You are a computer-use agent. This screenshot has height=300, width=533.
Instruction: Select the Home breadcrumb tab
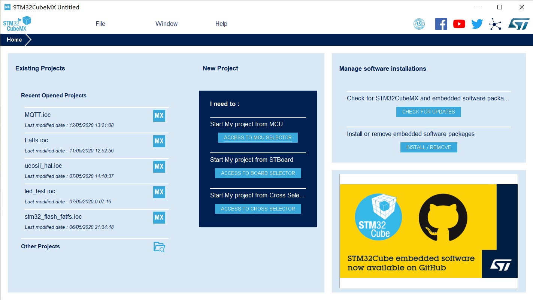tap(14, 40)
